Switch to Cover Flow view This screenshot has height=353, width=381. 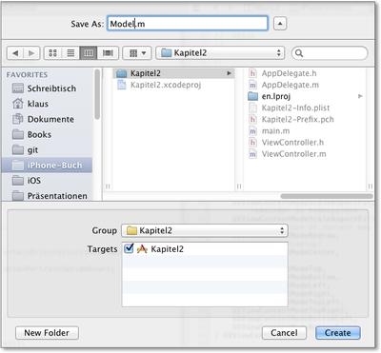point(108,53)
